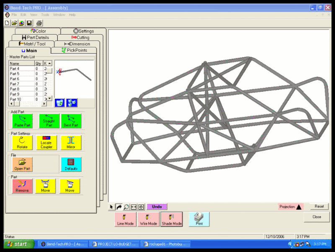Switch to the Cutting tab

[80, 38]
